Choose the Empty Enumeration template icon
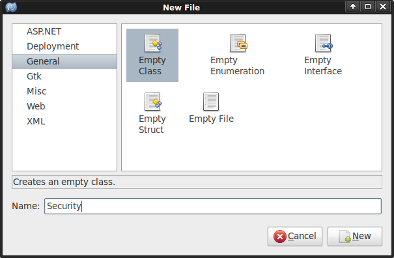This screenshot has width=394, height=258. (238, 43)
